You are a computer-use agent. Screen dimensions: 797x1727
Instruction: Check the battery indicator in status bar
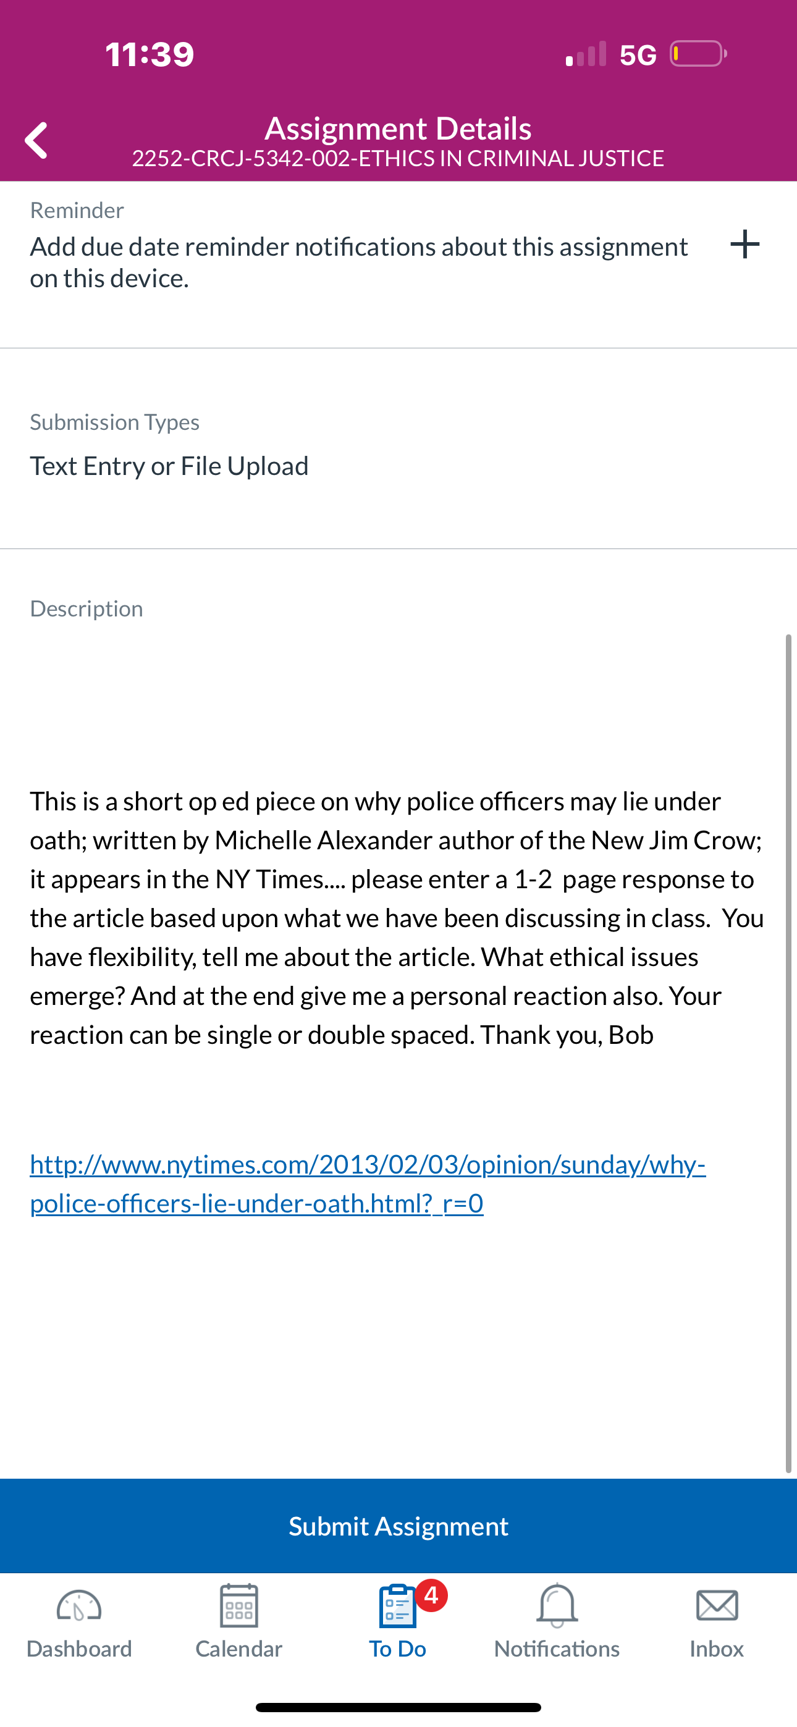pyautogui.click(x=698, y=54)
